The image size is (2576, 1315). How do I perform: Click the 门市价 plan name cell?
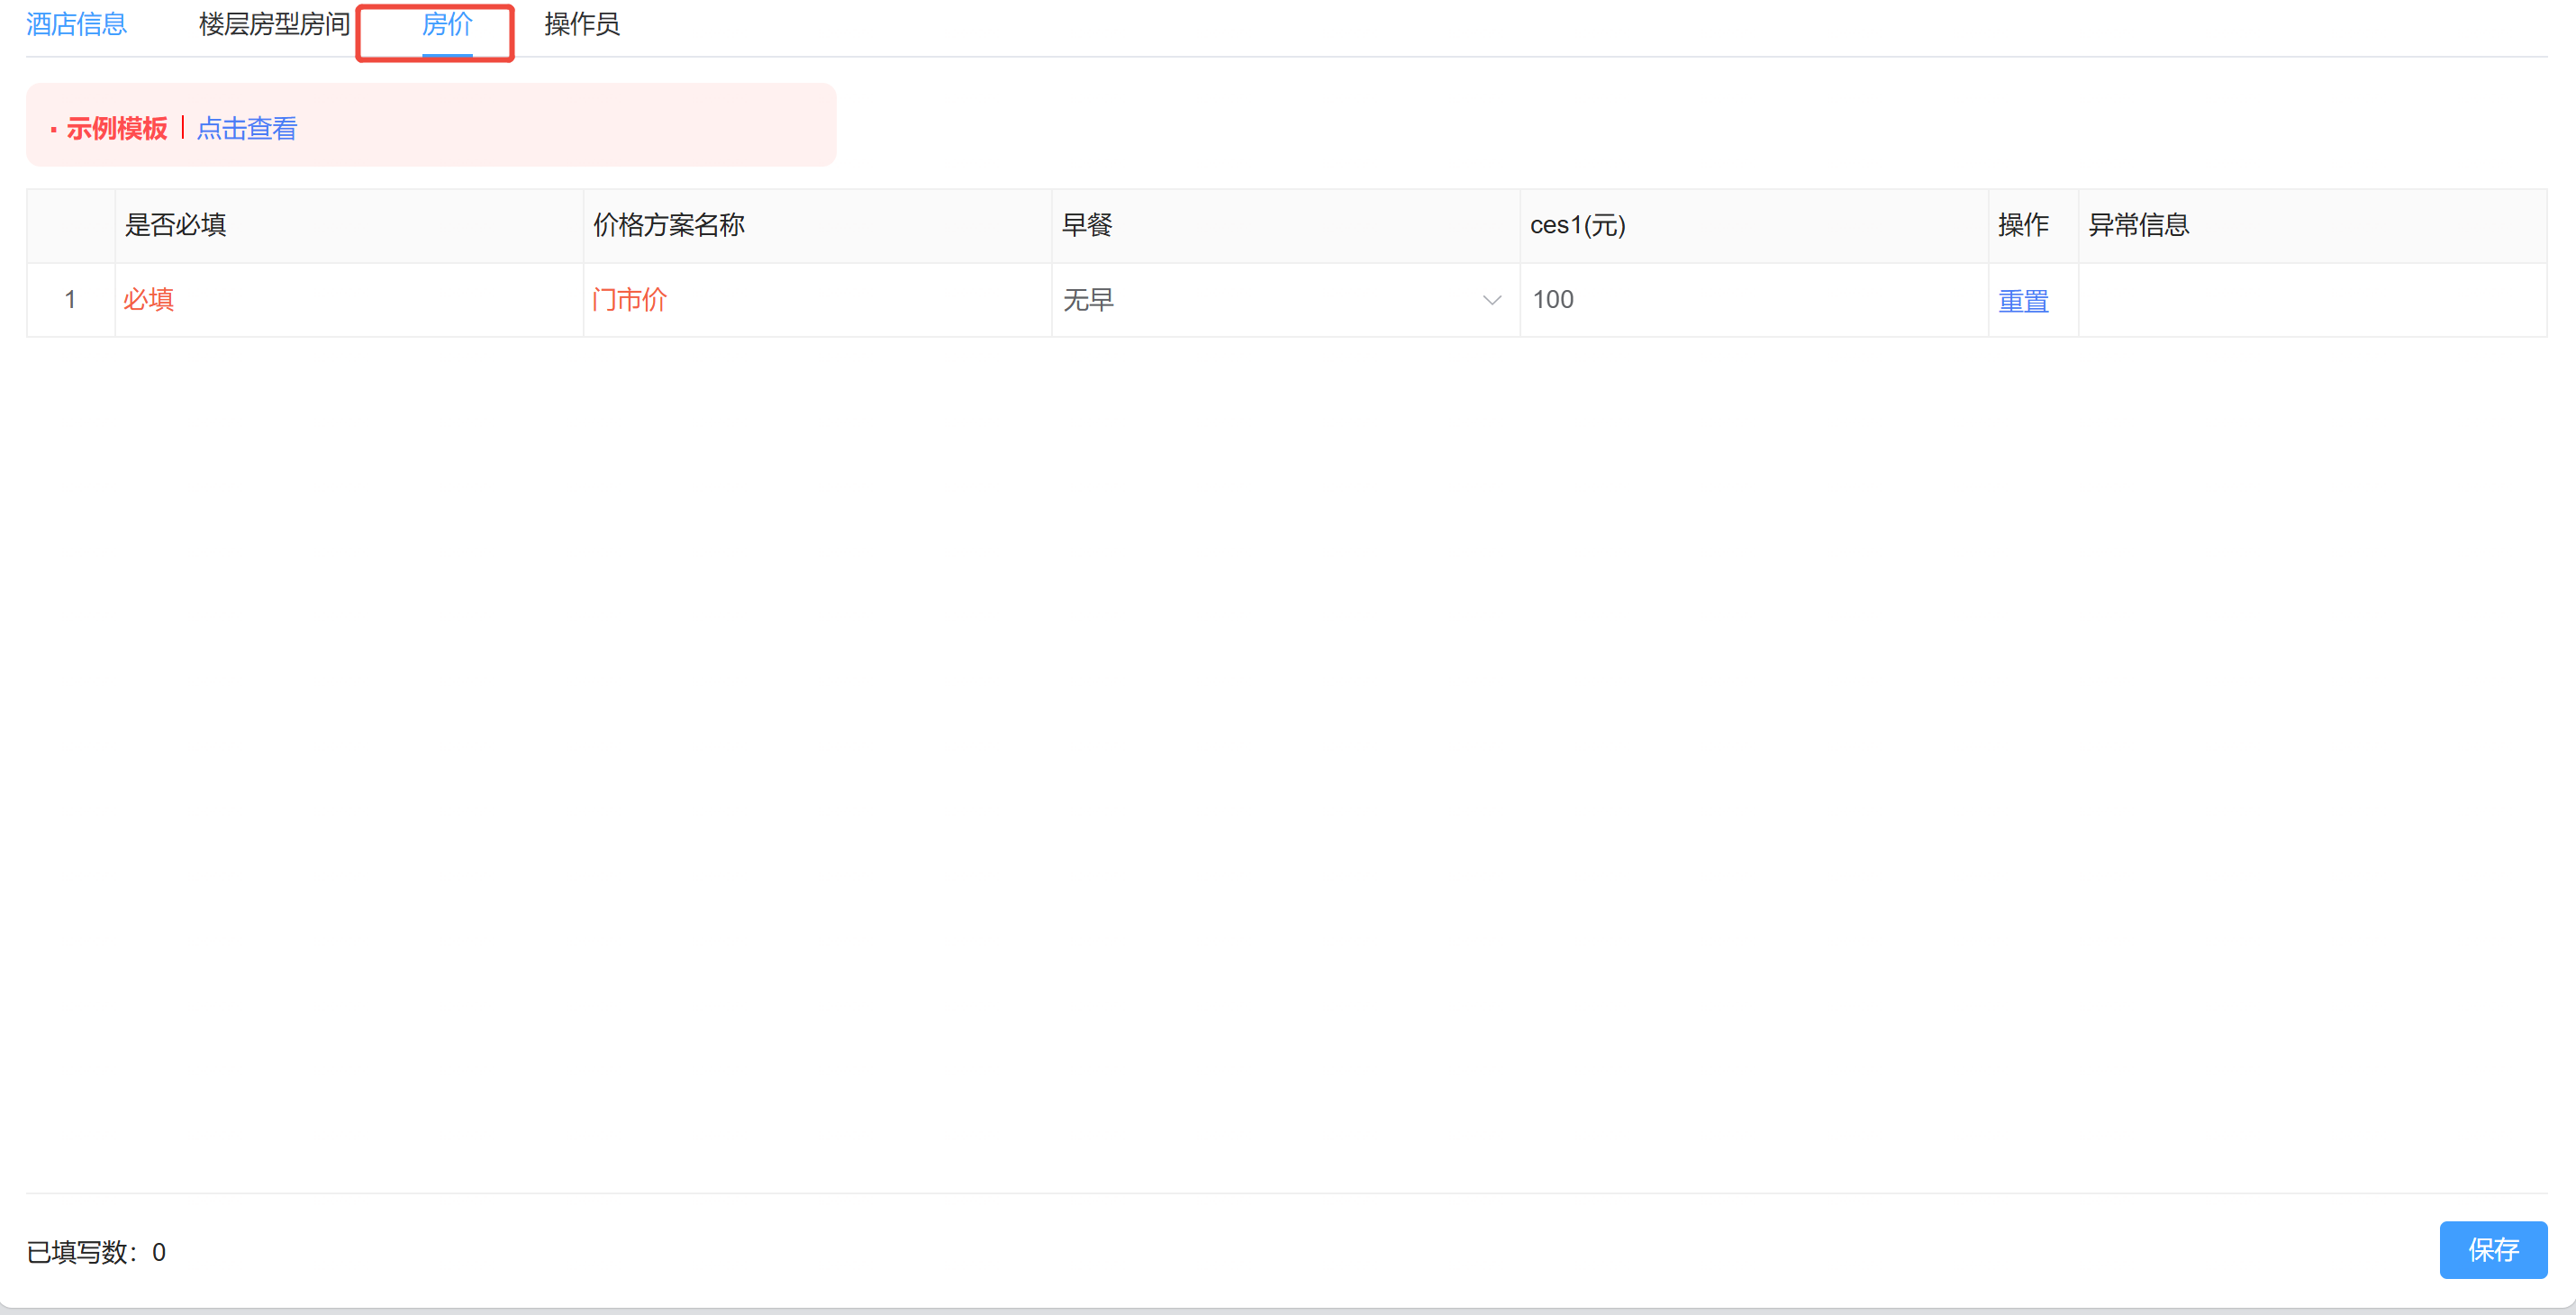(x=629, y=300)
